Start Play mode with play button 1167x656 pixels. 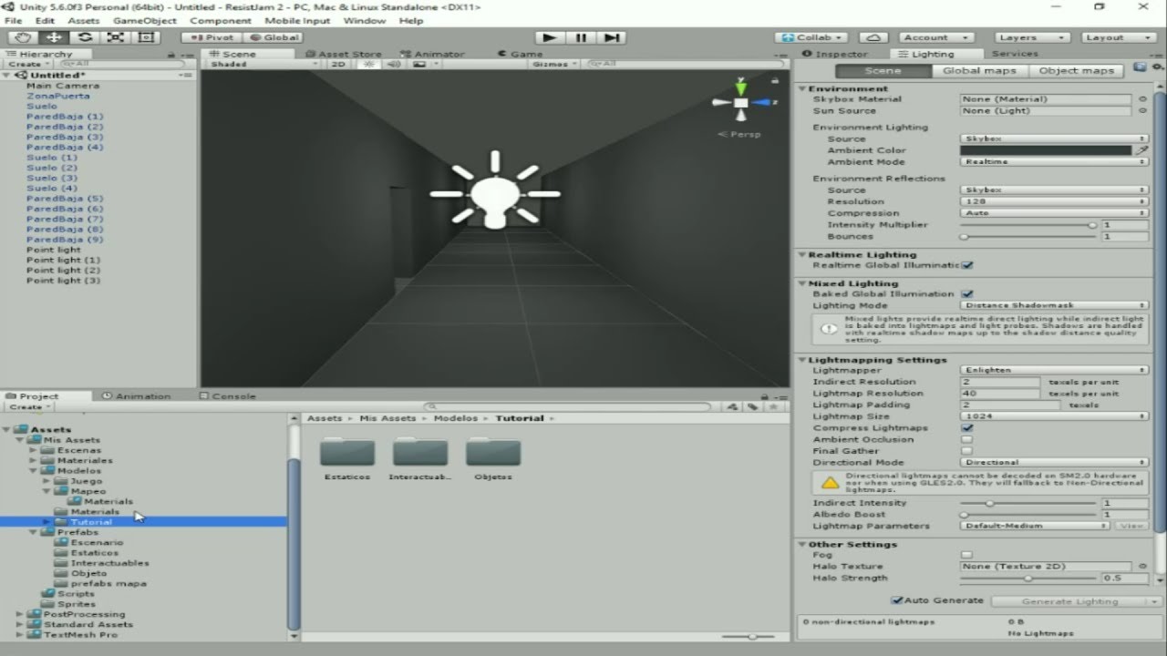(x=549, y=37)
